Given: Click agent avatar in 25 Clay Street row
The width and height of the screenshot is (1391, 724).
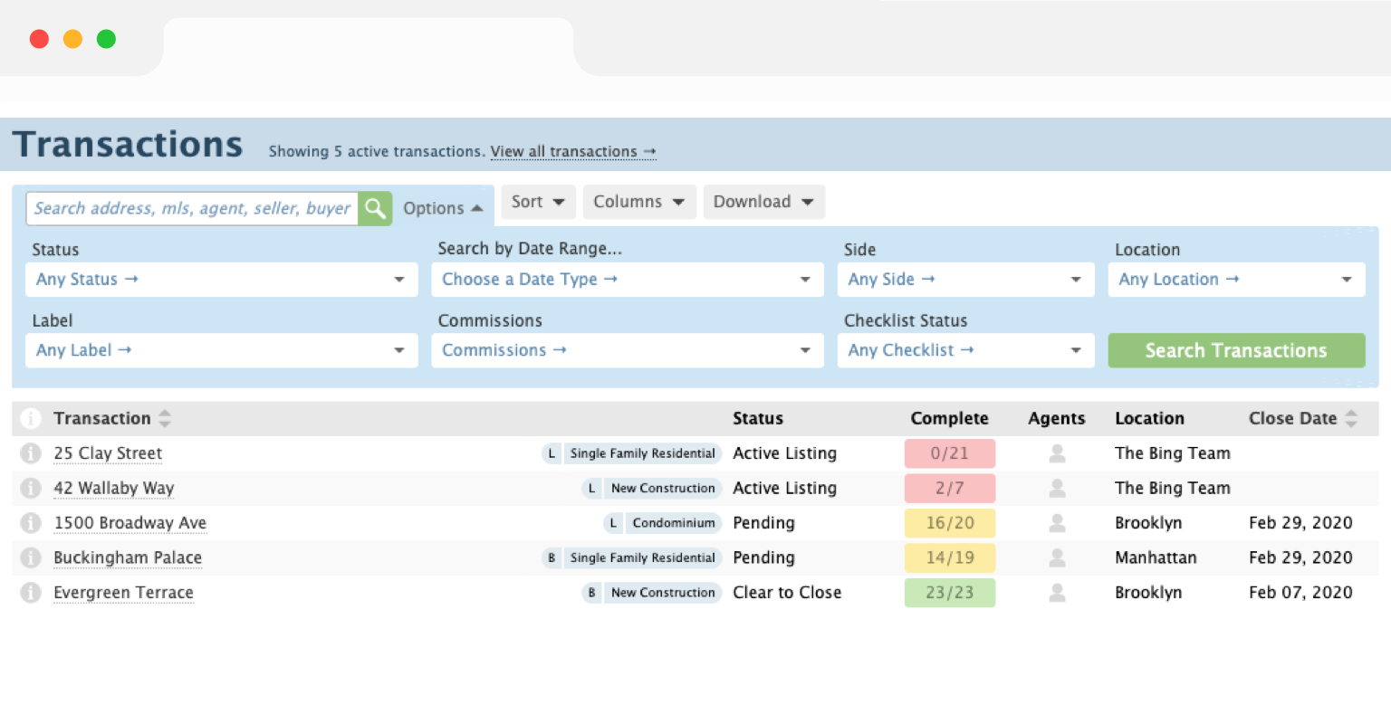Looking at the screenshot, I should pos(1057,453).
